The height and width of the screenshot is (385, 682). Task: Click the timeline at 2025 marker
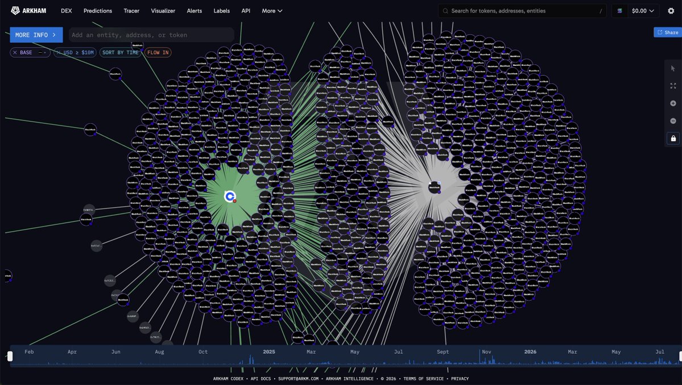[x=269, y=351]
